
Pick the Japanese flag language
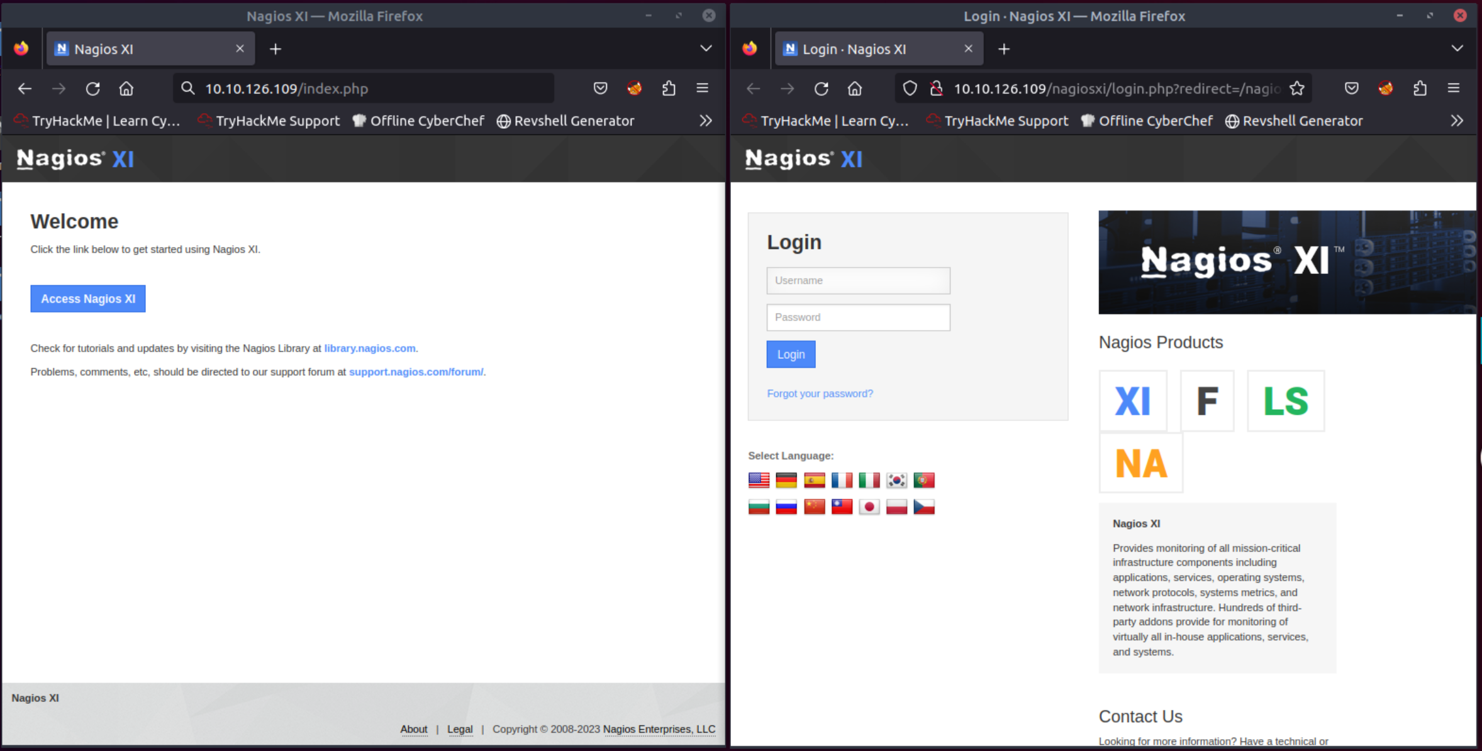click(x=869, y=507)
